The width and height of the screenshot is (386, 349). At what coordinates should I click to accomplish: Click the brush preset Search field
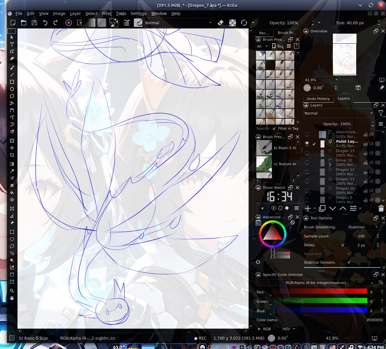point(263,128)
